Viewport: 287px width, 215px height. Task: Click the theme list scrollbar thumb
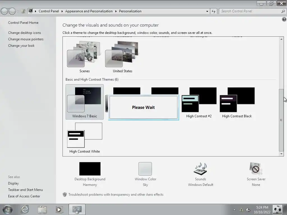[281, 120]
